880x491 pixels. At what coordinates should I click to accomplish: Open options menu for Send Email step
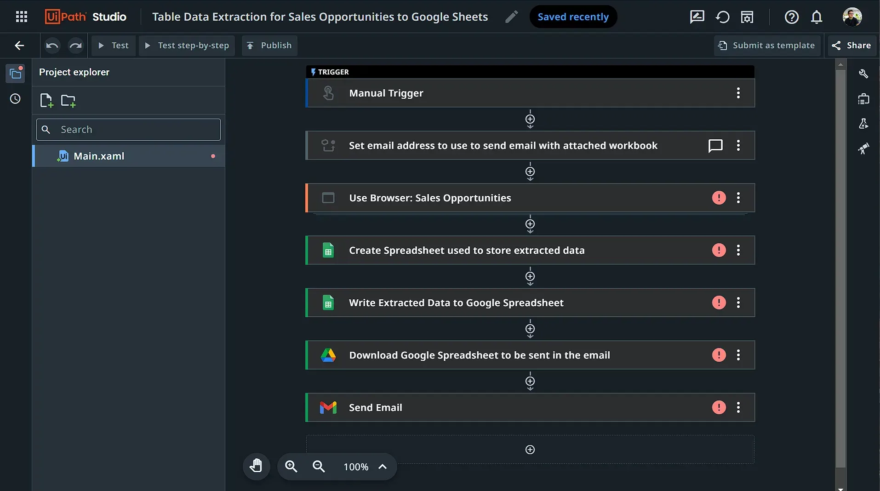click(738, 407)
